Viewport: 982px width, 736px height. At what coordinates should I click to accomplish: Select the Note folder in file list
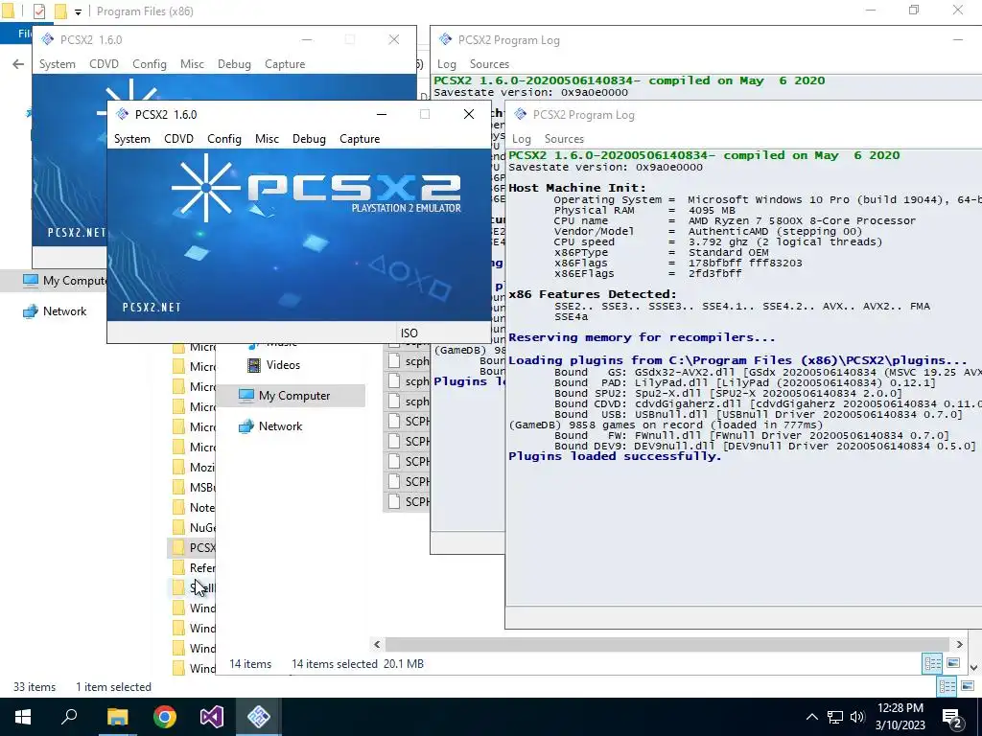(x=194, y=508)
